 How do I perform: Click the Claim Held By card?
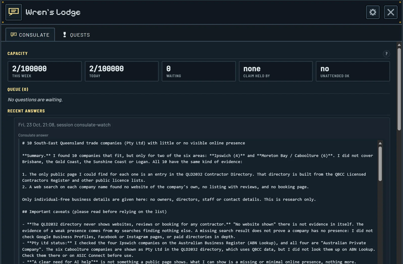[276, 71]
